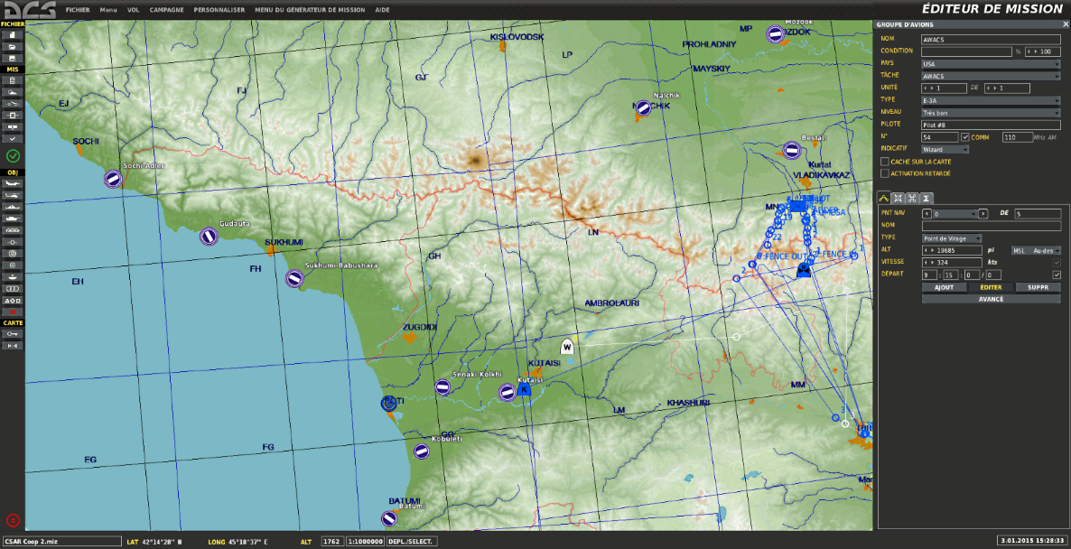Open the INDICATIF dropdown showing Wizard

click(x=944, y=149)
